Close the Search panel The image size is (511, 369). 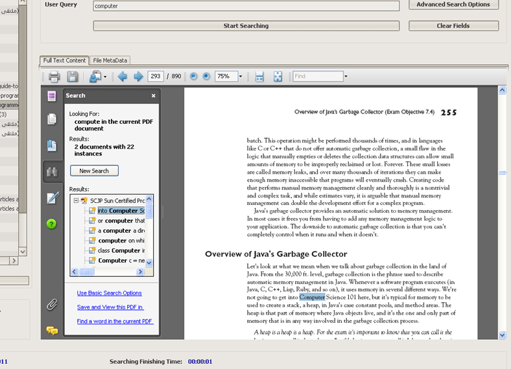pyautogui.click(x=154, y=96)
